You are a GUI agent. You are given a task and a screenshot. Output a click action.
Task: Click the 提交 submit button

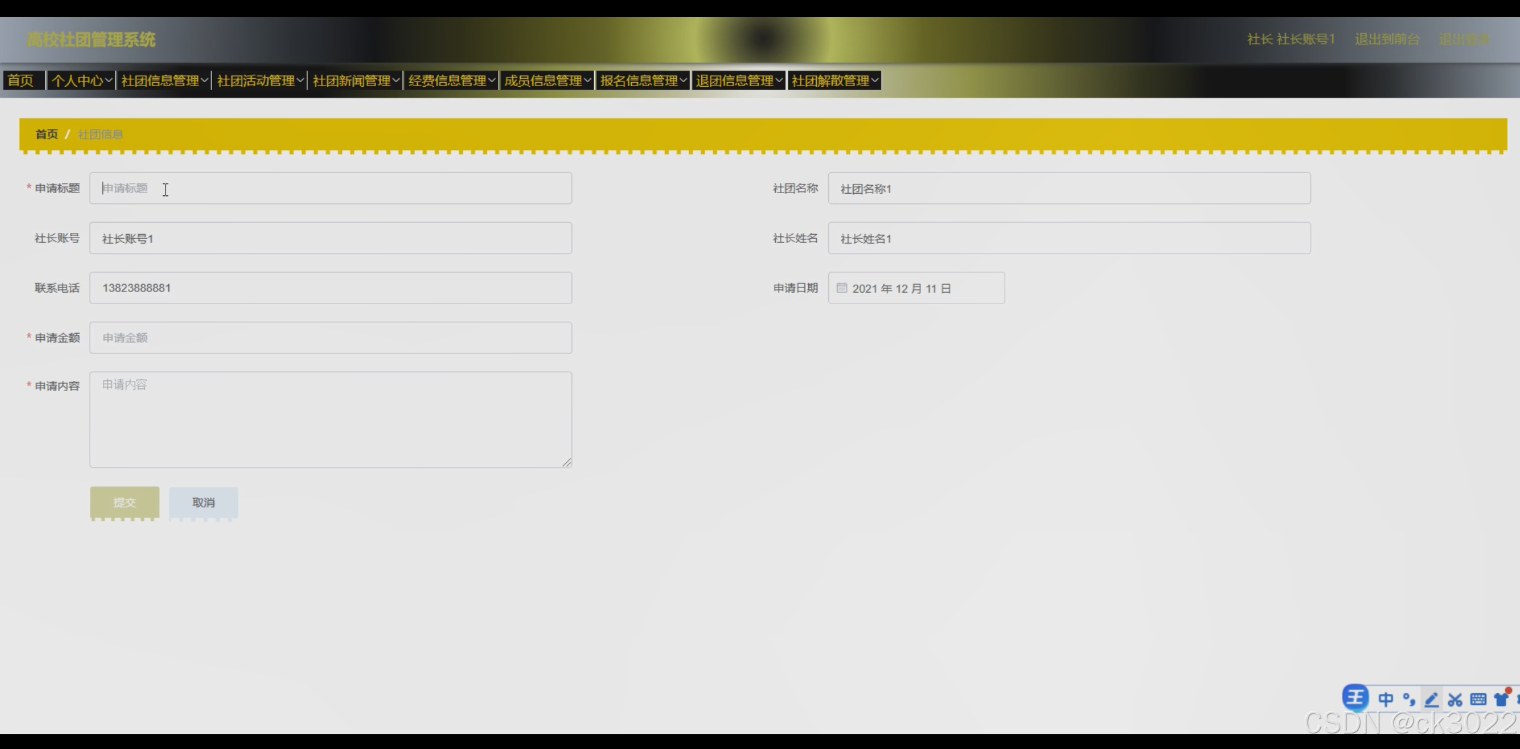[x=124, y=502]
